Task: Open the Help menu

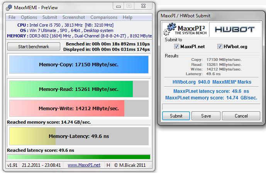Action: click(x=127, y=17)
